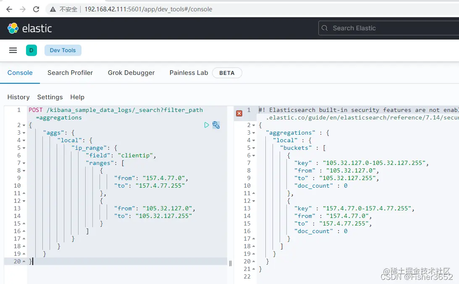Click the POST method keyword
459x284 pixels.
(x=36, y=110)
